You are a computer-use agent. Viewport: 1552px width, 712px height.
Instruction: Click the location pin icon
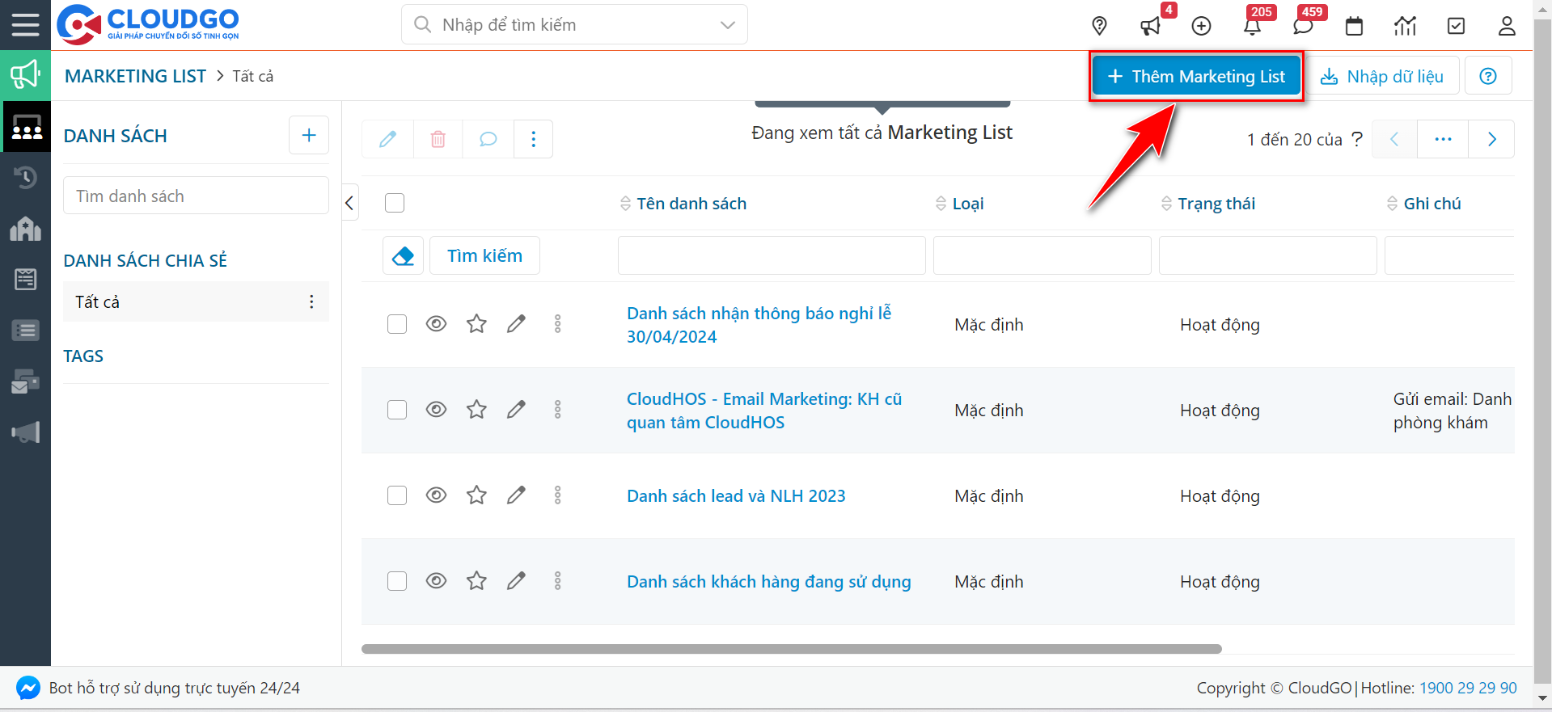(1099, 26)
